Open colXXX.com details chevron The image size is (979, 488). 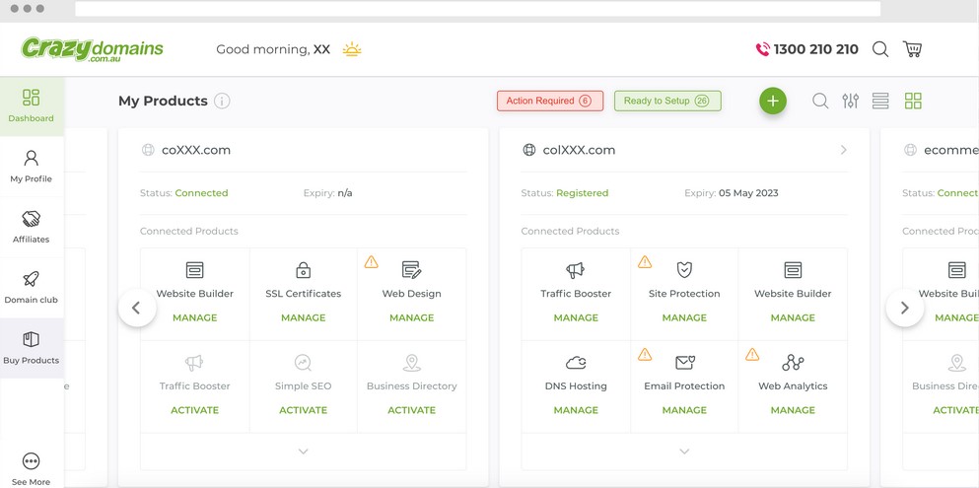click(844, 150)
